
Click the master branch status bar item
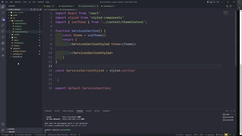(6, 134)
